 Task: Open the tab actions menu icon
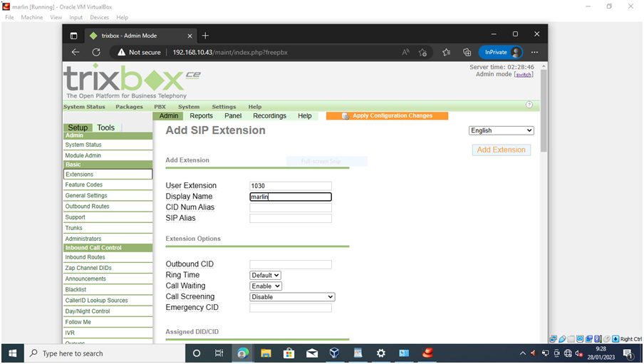[x=73, y=36]
